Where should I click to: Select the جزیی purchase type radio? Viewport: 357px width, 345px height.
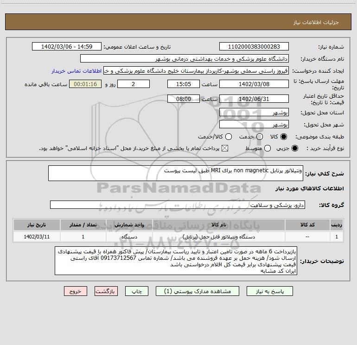[294, 148]
